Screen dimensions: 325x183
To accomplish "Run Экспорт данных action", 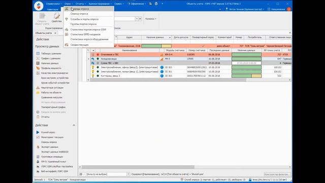I will click(50, 147).
